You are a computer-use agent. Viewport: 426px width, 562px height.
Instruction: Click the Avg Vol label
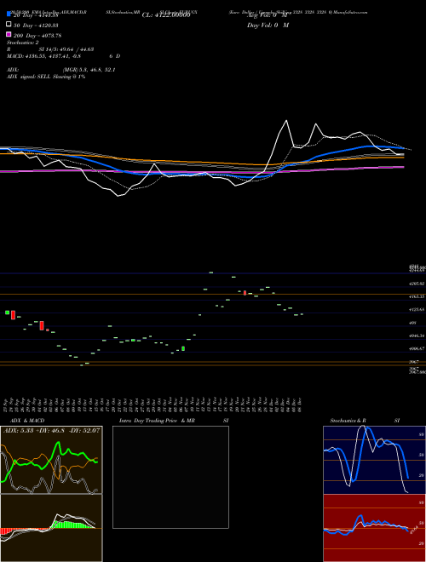[x=268, y=15]
